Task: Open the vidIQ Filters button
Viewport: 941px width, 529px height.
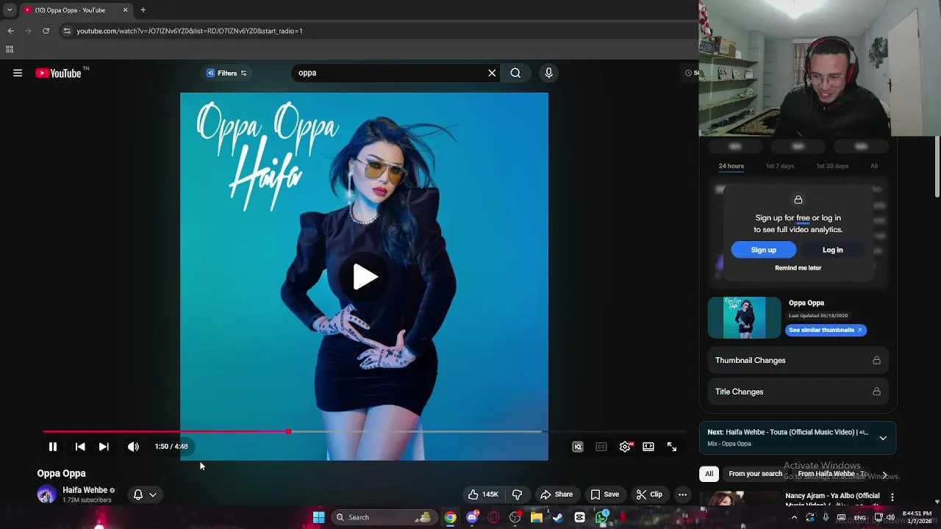Action: pyautogui.click(x=226, y=73)
